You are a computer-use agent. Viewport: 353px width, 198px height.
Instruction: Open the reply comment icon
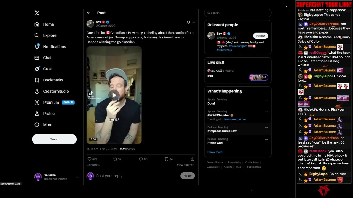(89, 159)
